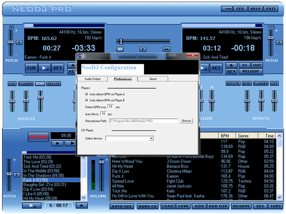The height and width of the screenshot is (214, 286).
Task: Click the Detect BPM every seconds field
Action: (x=110, y=106)
